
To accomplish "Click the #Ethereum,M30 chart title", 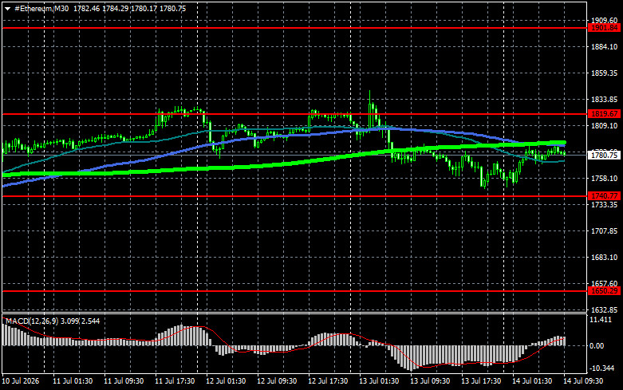I will (41, 8).
